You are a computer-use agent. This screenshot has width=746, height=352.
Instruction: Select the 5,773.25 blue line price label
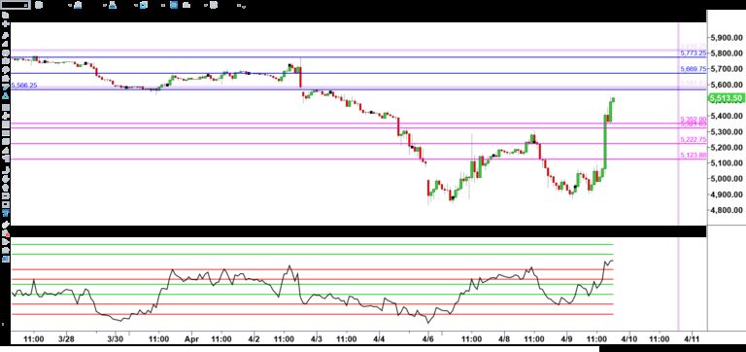click(x=694, y=53)
